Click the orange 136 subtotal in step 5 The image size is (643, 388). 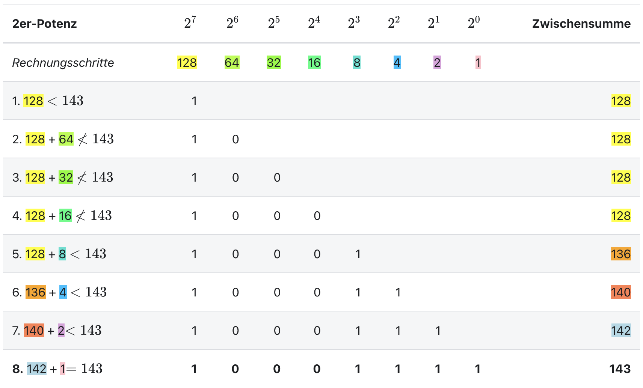click(620, 254)
